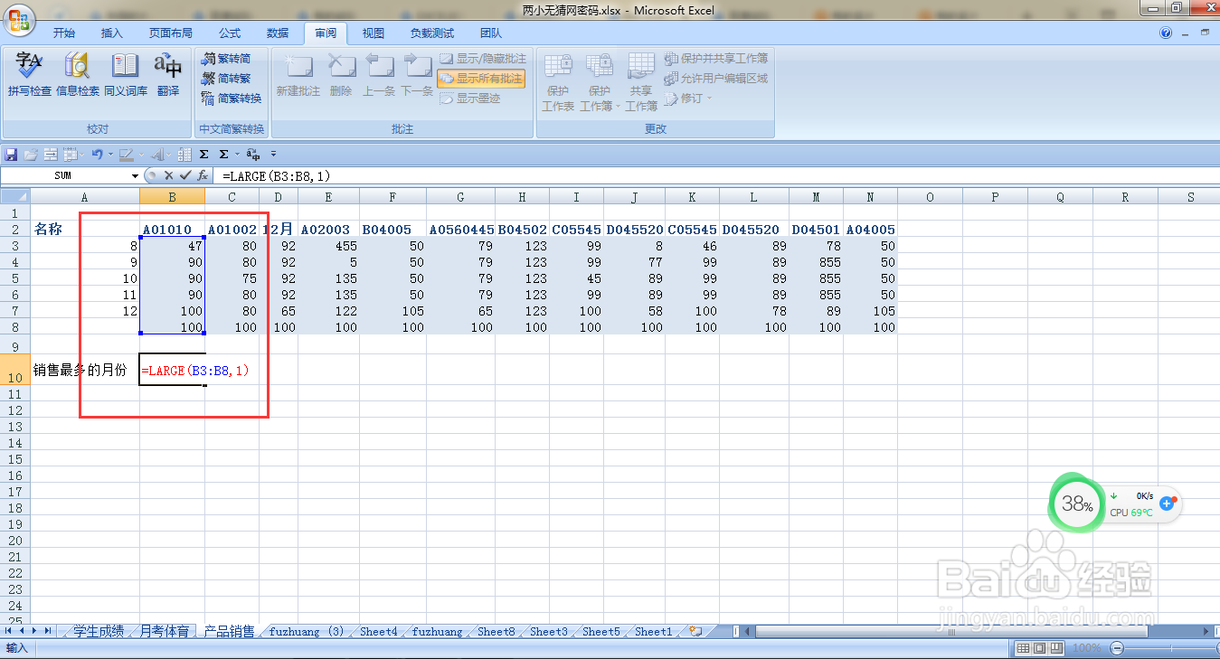Go to the 下一条 comment
The height and width of the screenshot is (659, 1220).
click(417, 74)
